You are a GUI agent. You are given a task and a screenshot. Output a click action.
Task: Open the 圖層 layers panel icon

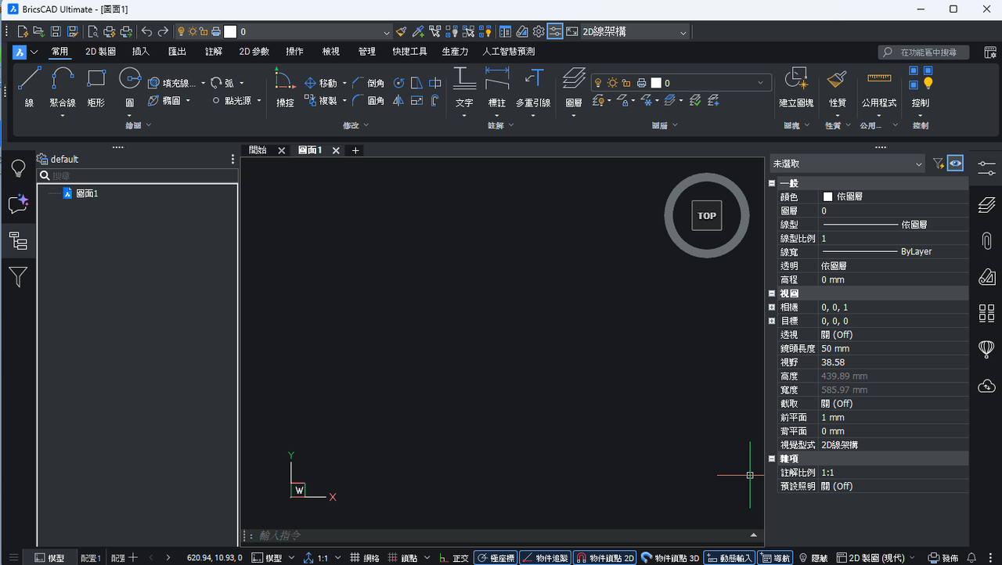click(574, 87)
